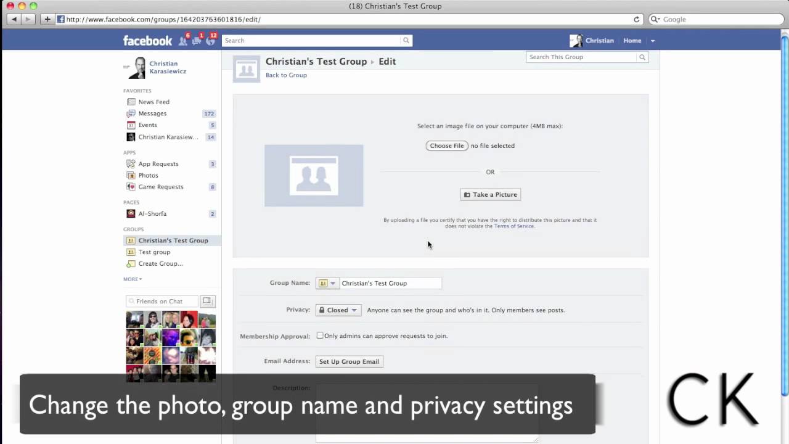
Task: Click Test group sidebar icon
Action: click(x=131, y=252)
